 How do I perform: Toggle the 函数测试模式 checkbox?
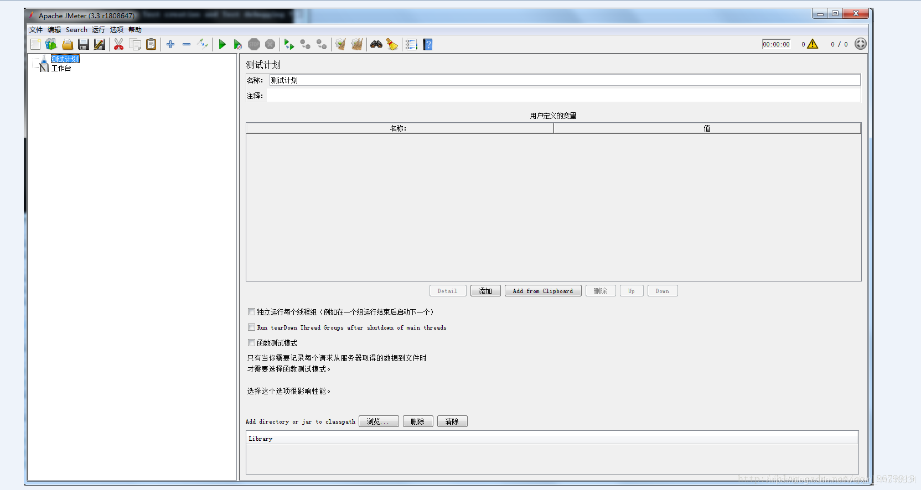pos(251,343)
